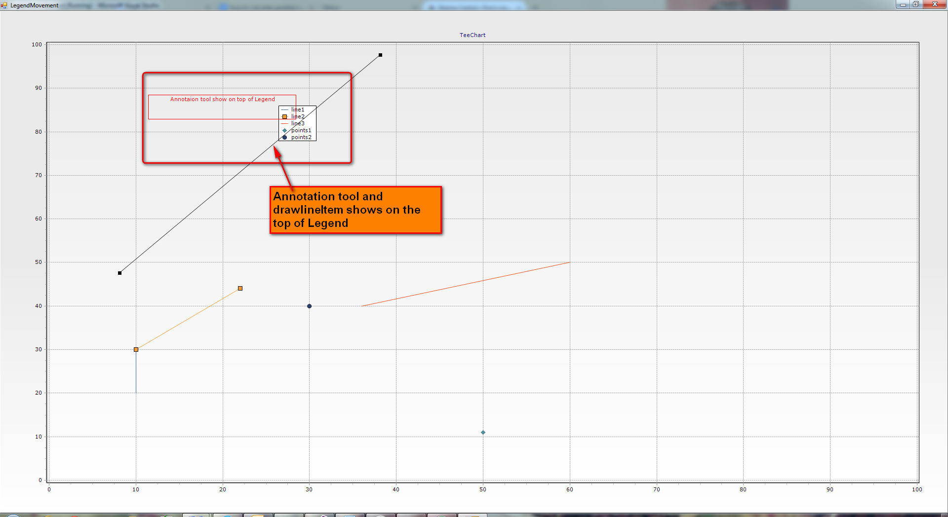The width and height of the screenshot is (948, 517).
Task: Click the points1 legend entry
Action: pos(297,130)
